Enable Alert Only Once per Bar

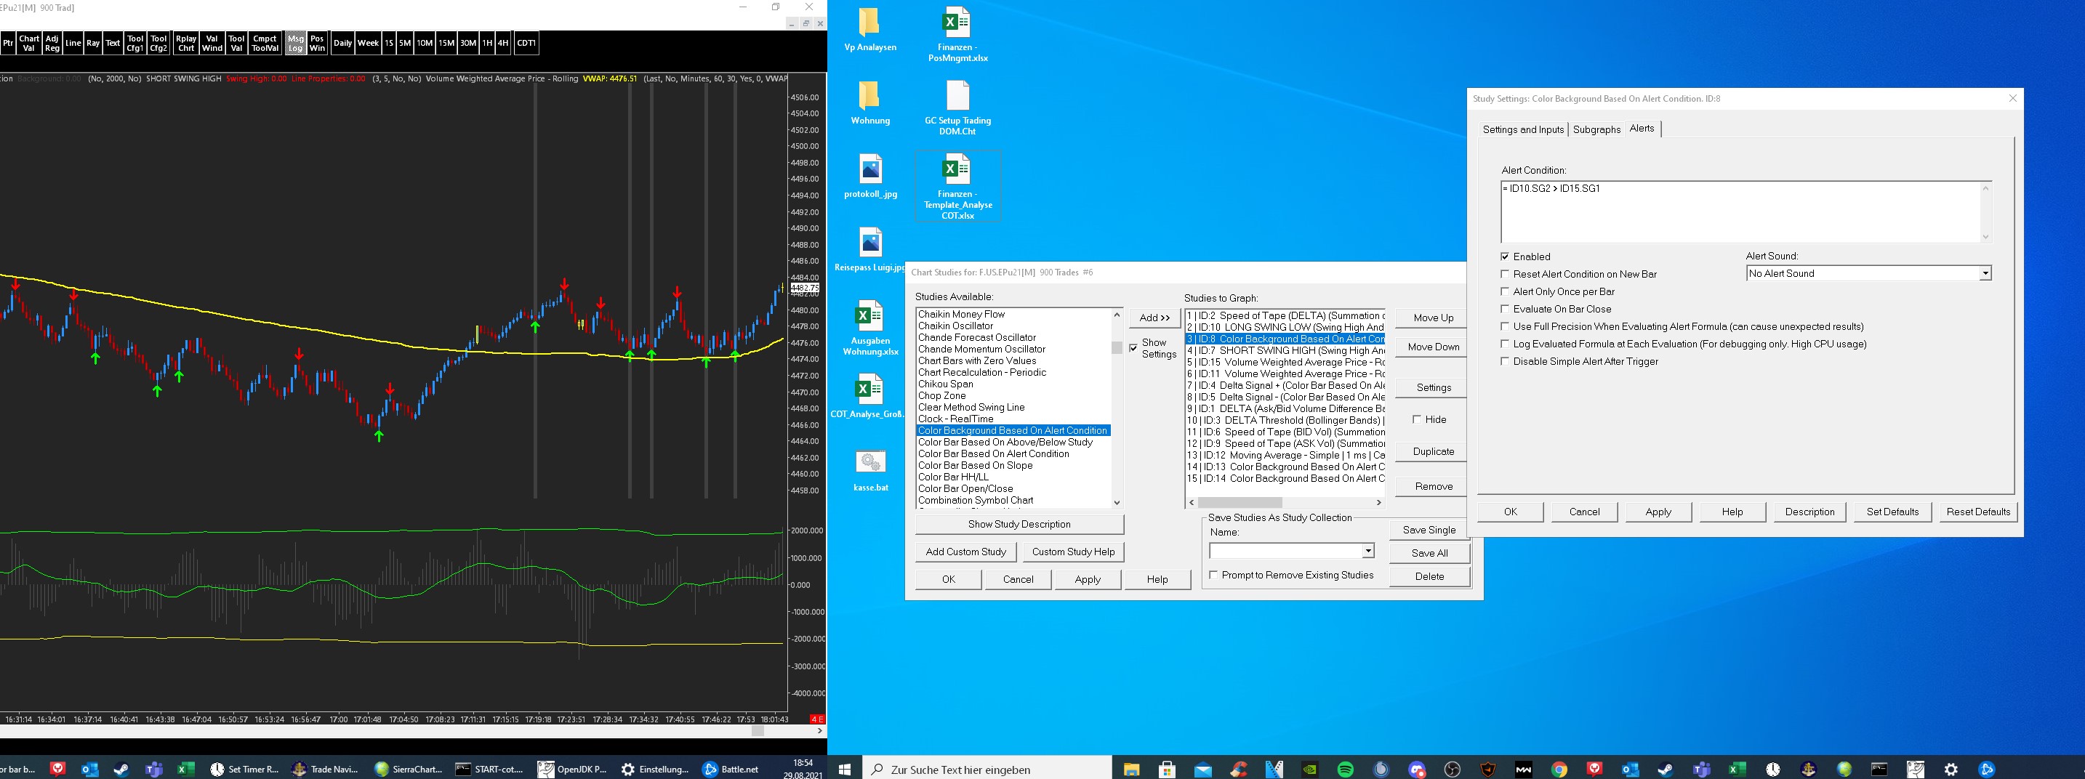(x=1506, y=291)
